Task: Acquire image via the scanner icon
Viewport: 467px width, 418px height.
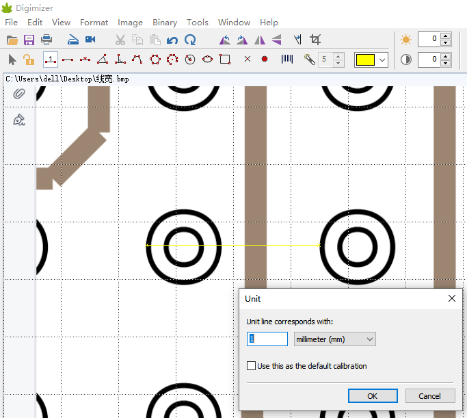Action: [x=72, y=40]
